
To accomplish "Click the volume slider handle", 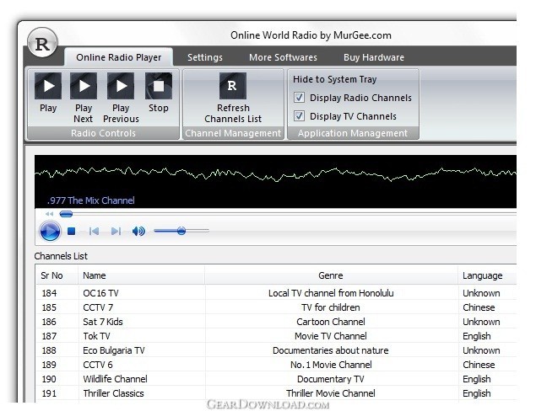I will click(181, 231).
